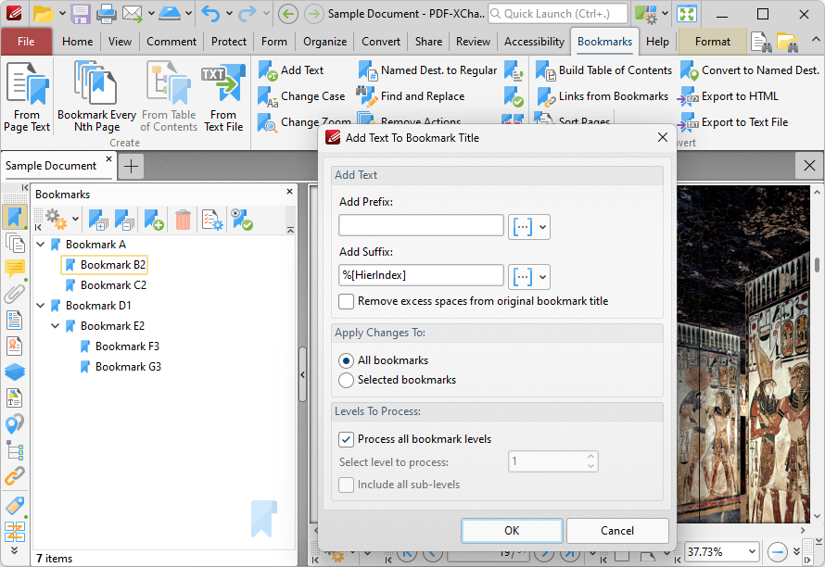Select Bookmark G3 in tree
This screenshot has height=567, width=825.
[121, 367]
